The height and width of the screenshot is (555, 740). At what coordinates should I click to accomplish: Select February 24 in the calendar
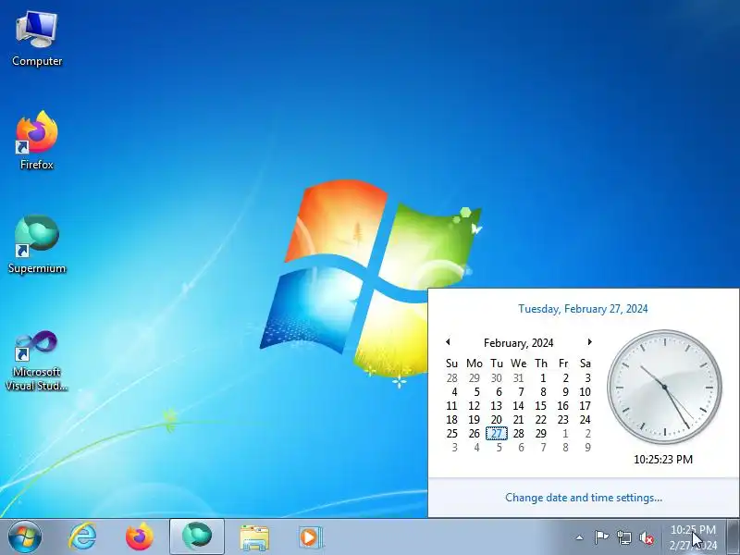click(586, 420)
